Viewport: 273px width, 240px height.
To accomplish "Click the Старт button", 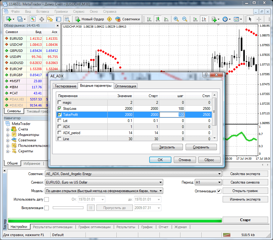I will pyautogui.click(x=245, y=220).
